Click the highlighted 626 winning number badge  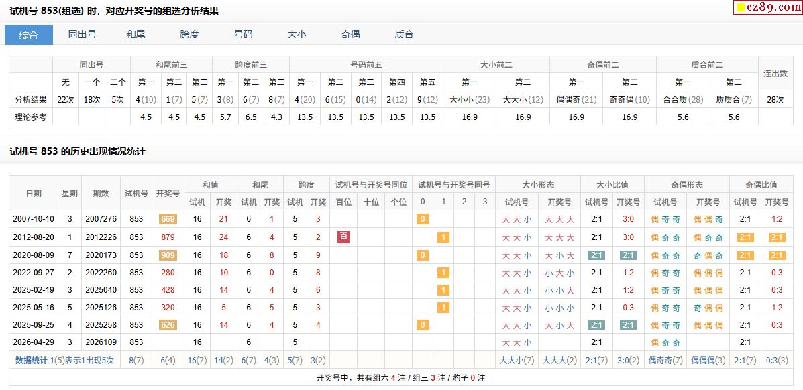pyautogui.click(x=167, y=325)
